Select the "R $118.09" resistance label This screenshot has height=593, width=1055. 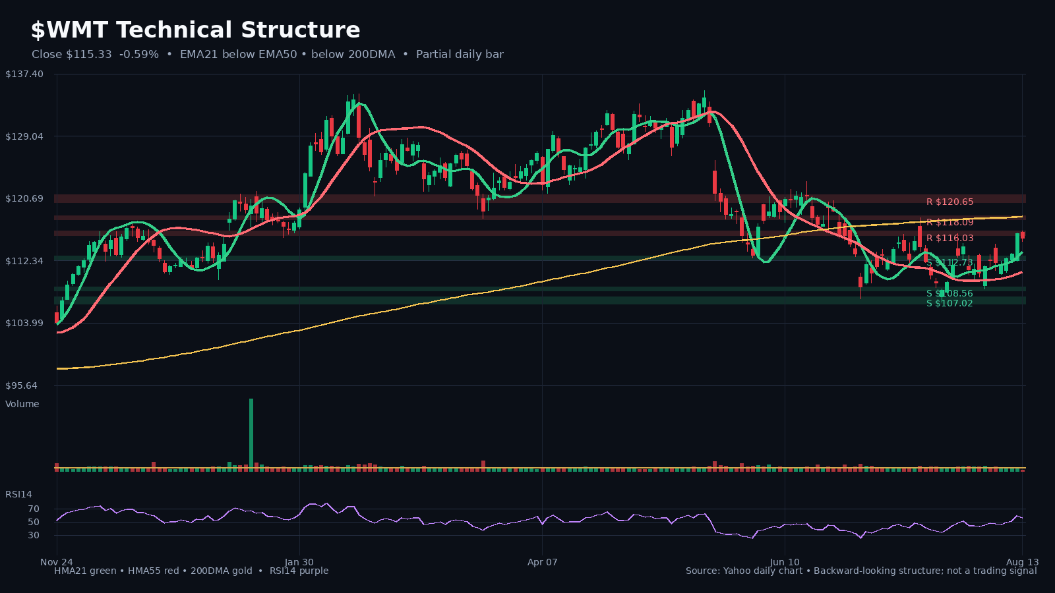tap(950, 223)
